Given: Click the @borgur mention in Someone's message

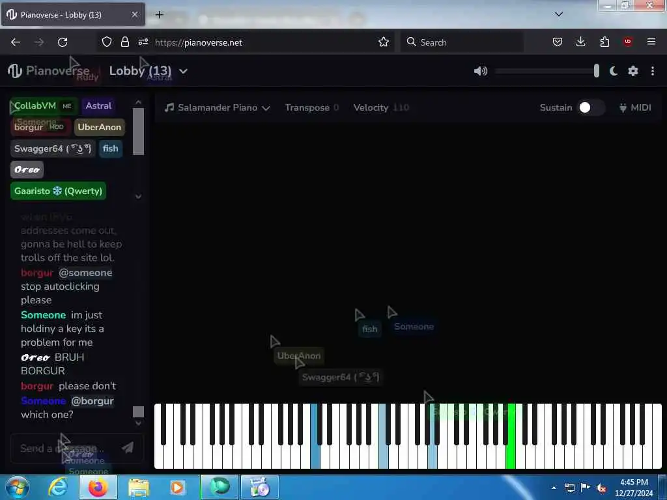Looking at the screenshot, I should pyautogui.click(x=92, y=401).
